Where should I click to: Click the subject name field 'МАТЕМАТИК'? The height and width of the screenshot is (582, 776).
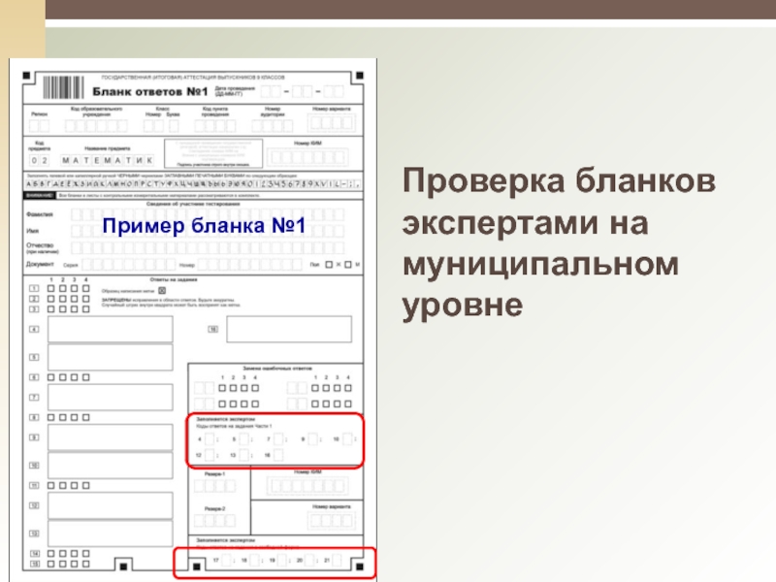pyautogui.click(x=107, y=160)
